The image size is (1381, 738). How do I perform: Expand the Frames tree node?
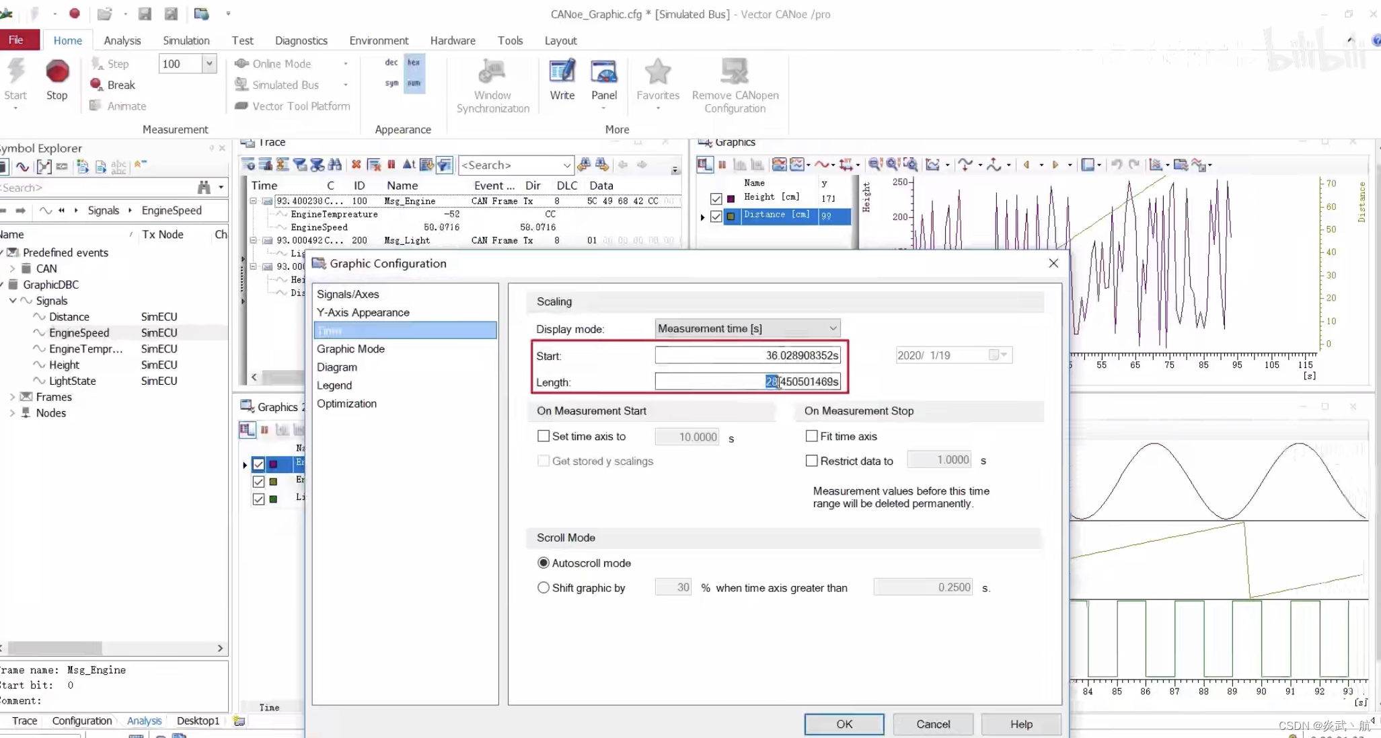pyautogui.click(x=12, y=397)
